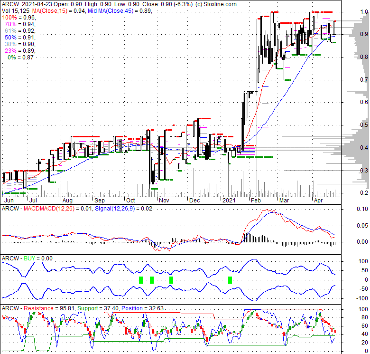The image size is (370, 354).
Task: Click the 2021 label on time axis
Action: click(x=229, y=201)
